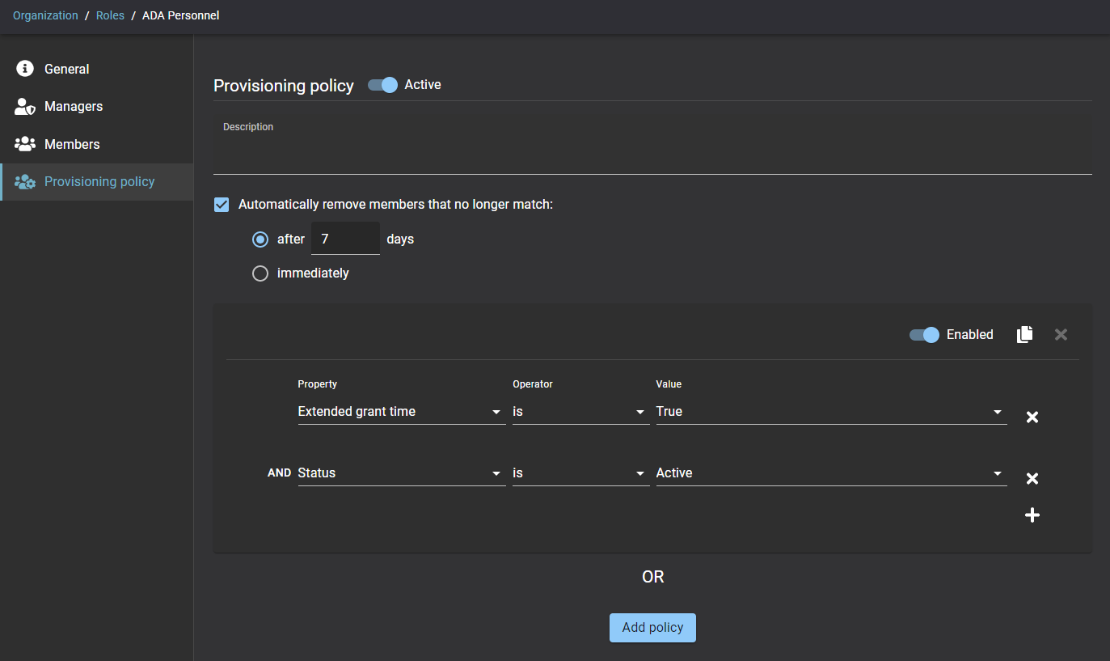The width and height of the screenshot is (1110, 661).
Task: Click the days number input field
Action: point(345,239)
